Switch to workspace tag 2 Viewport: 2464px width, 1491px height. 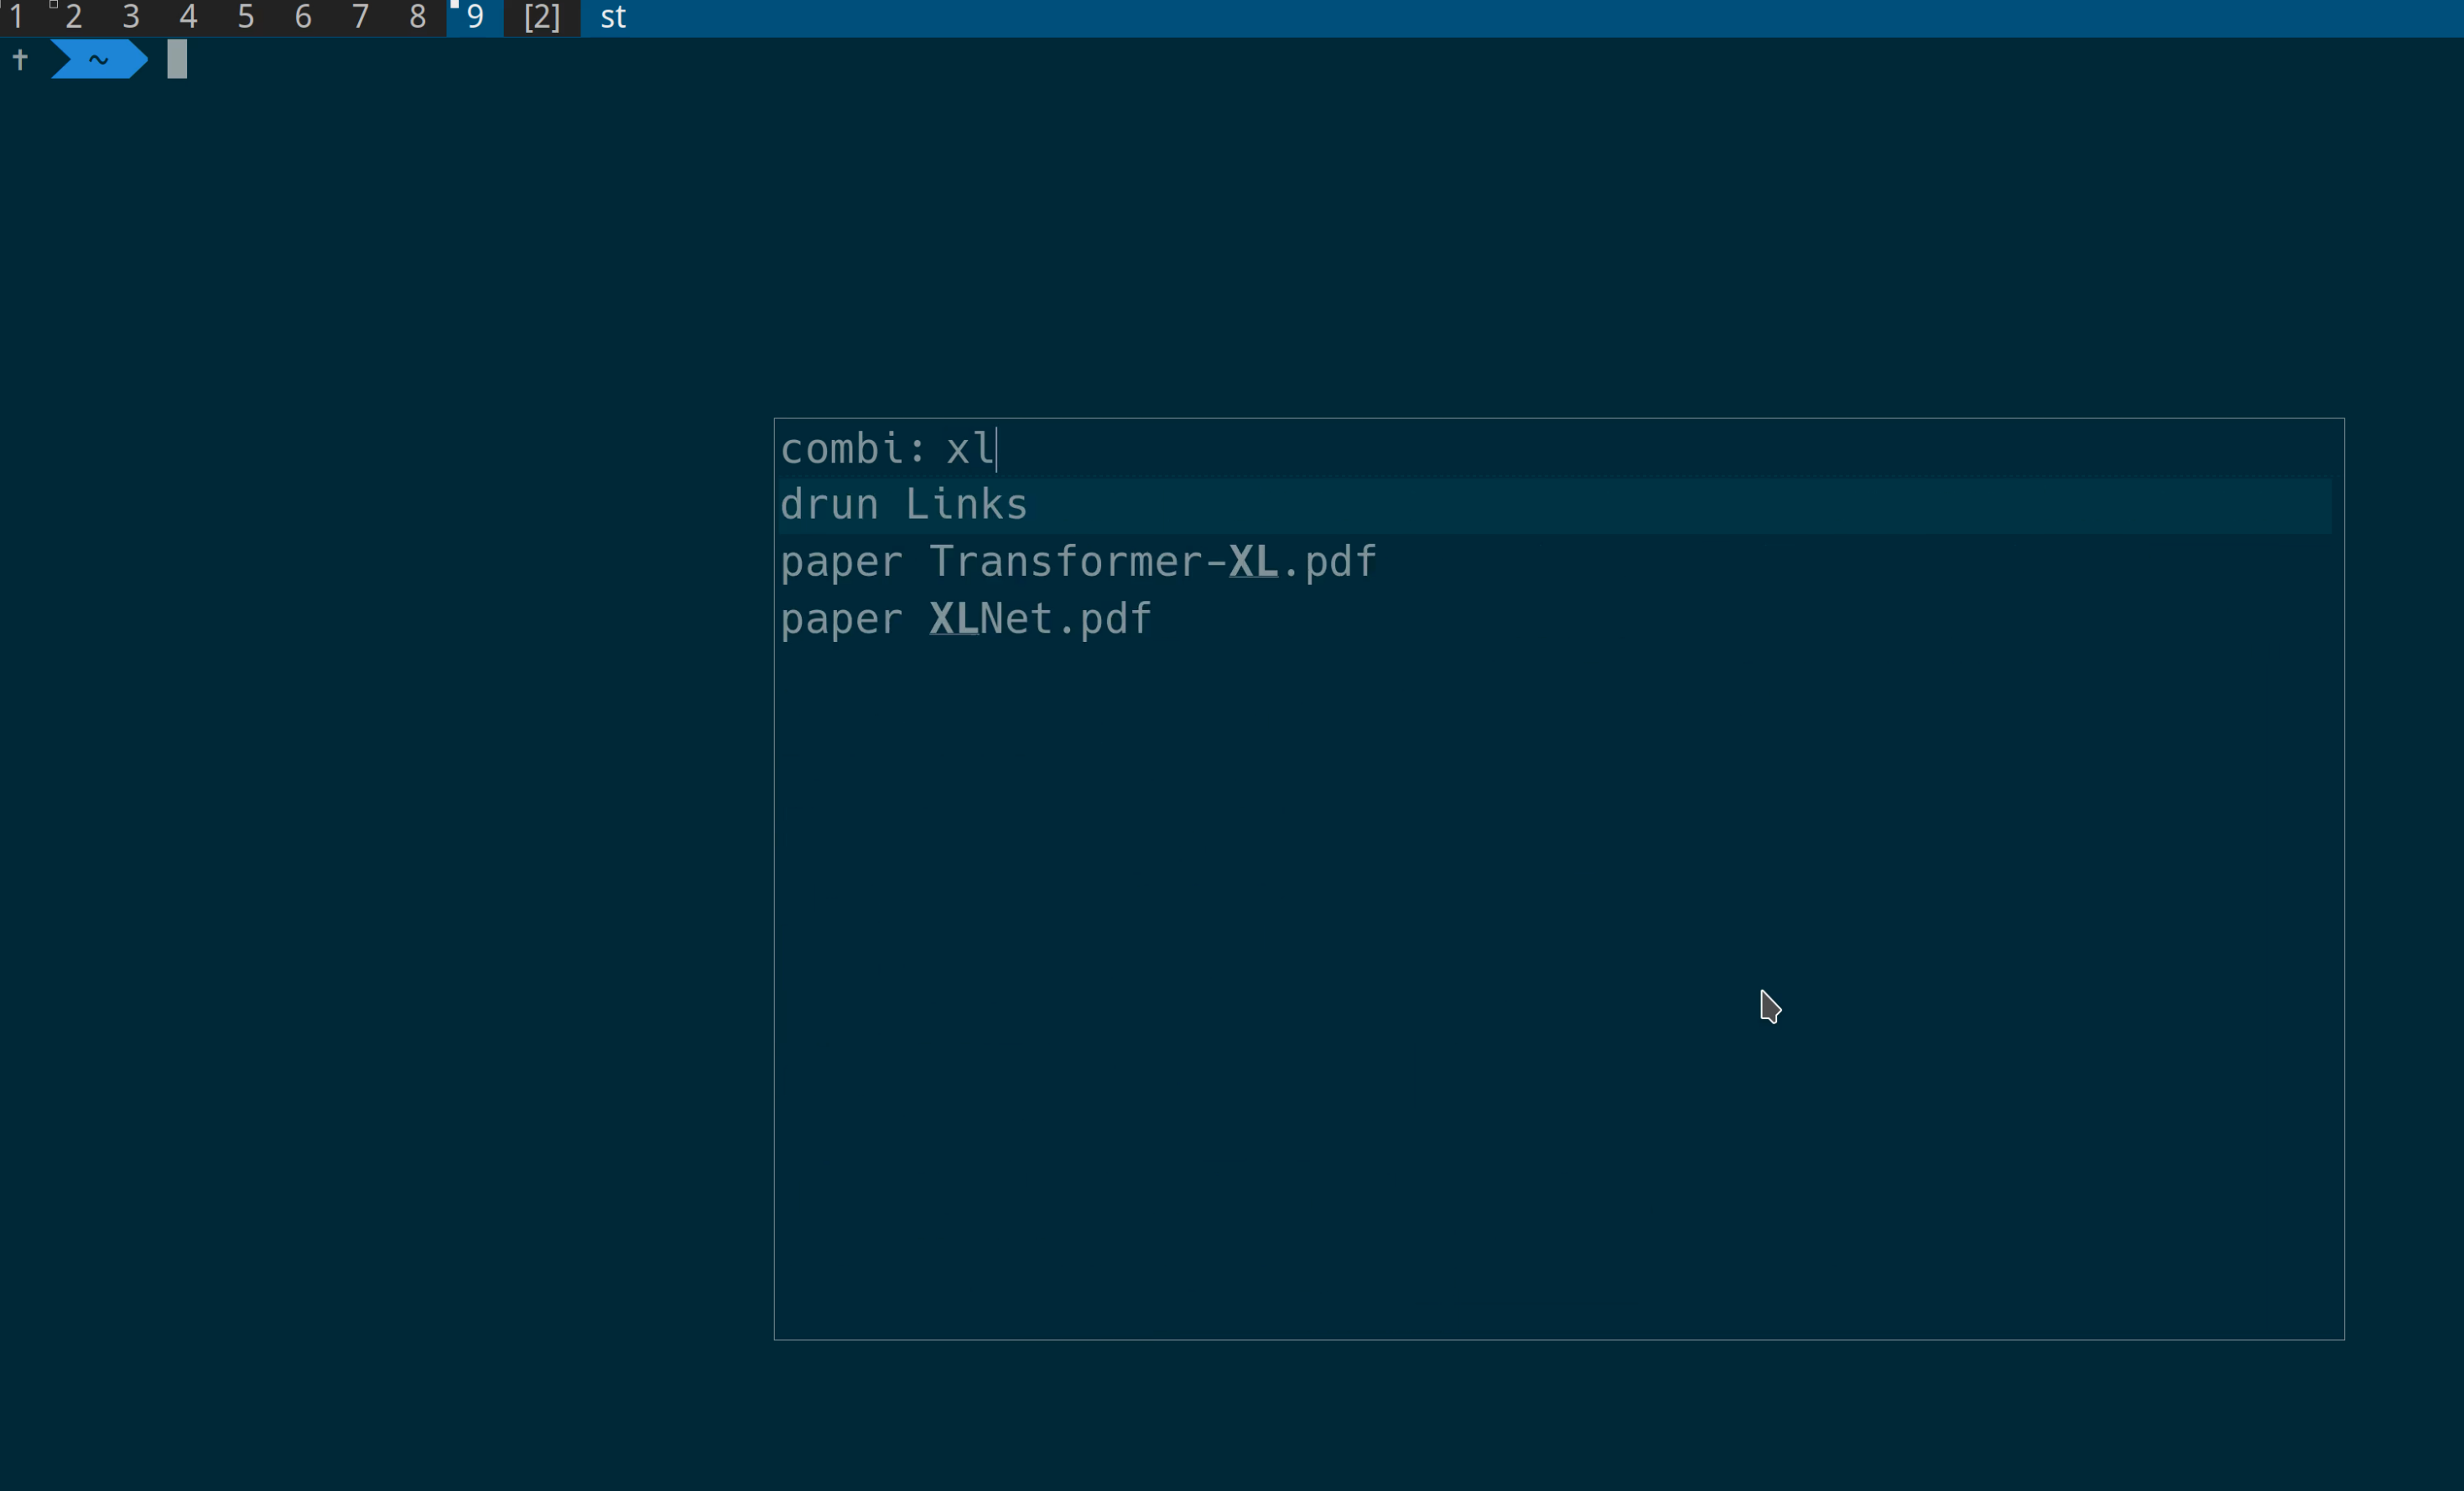(73, 17)
